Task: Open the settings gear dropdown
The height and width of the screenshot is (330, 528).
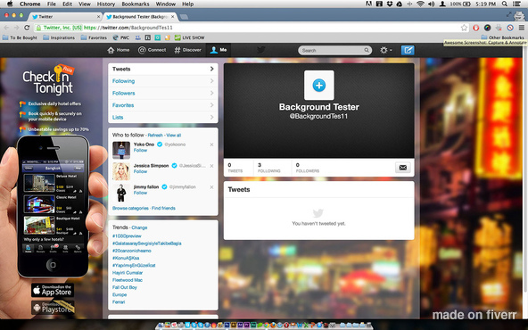Action: [385, 50]
